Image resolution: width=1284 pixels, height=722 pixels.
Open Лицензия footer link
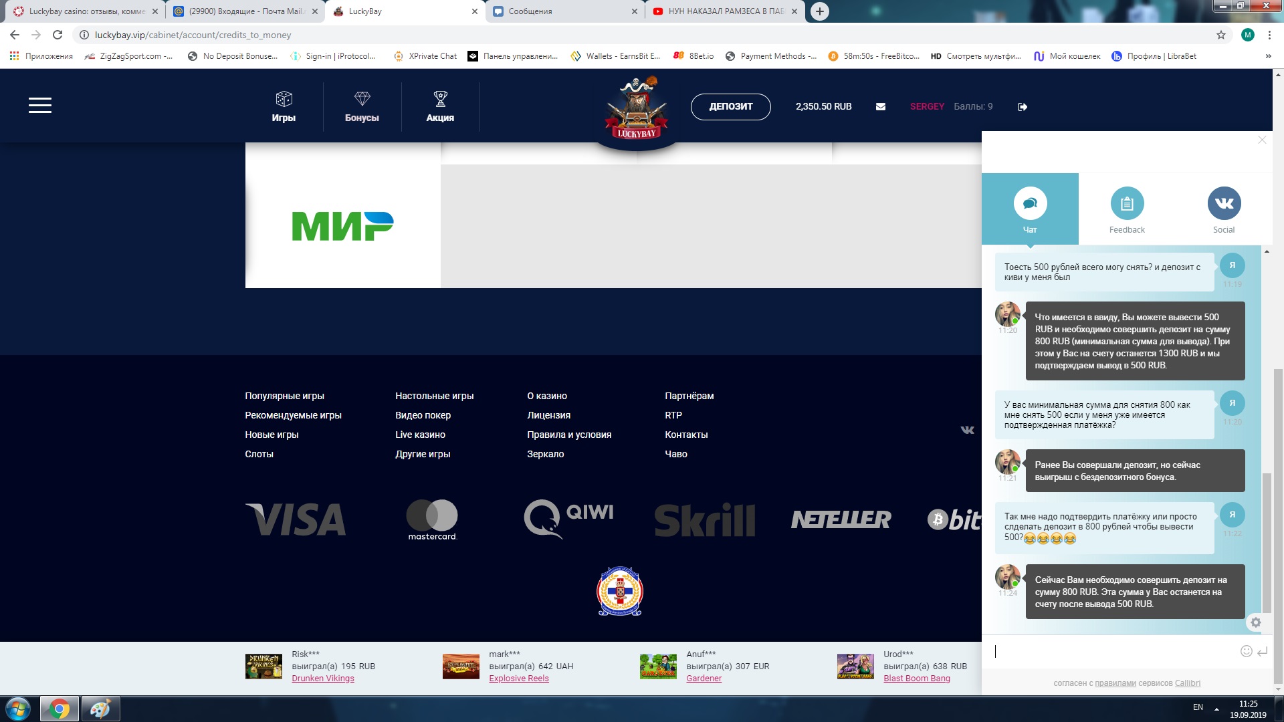click(548, 415)
